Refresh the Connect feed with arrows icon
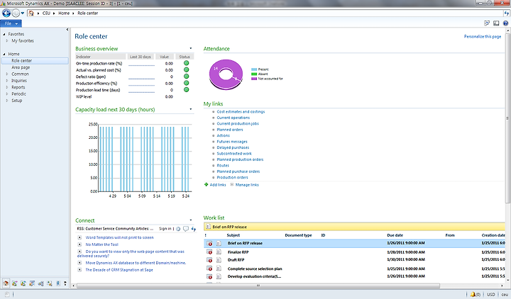511x299 pixels. (x=194, y=229)
